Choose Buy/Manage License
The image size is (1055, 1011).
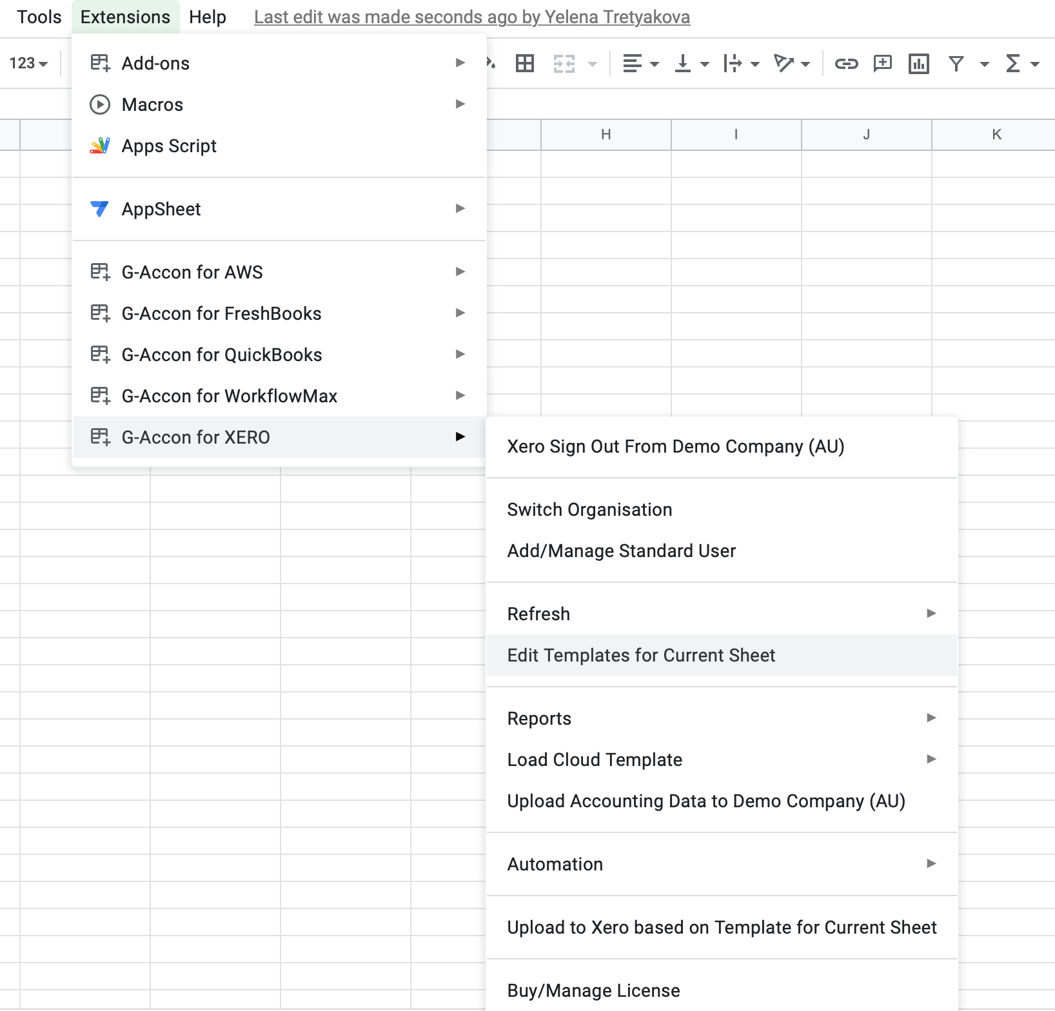tap(722, 990)
